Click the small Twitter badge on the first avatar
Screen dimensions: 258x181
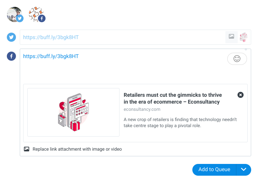20,18
